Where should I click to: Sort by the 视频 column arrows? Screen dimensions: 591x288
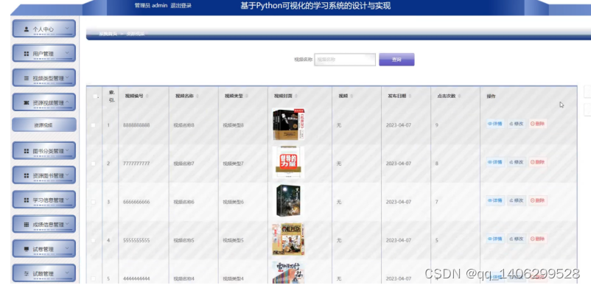(352, 96)
